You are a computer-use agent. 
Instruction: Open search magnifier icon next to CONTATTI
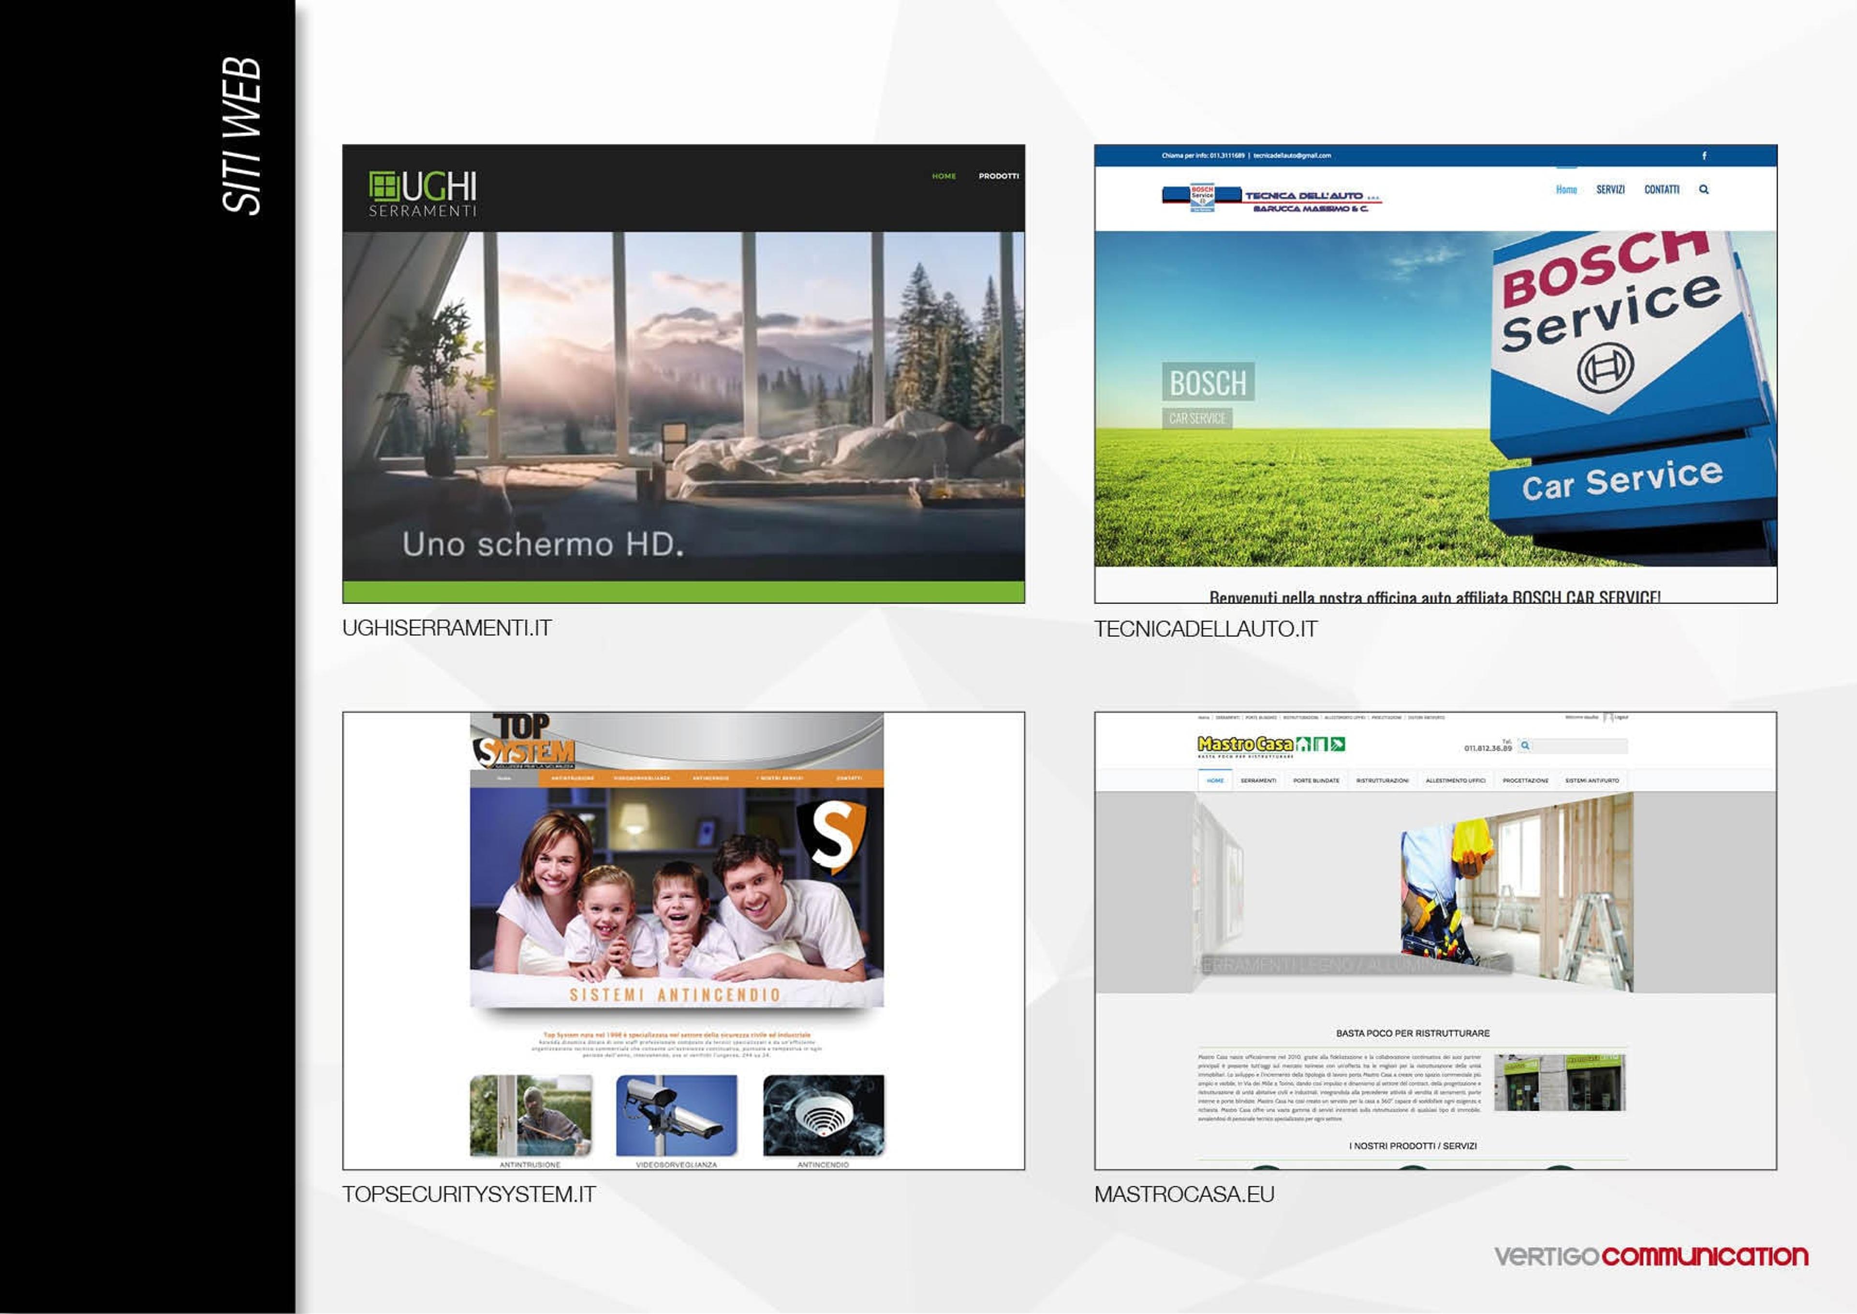tap(1703, 189)
